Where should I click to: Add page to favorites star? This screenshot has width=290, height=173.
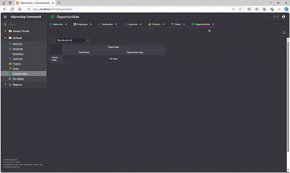(240, 9)
